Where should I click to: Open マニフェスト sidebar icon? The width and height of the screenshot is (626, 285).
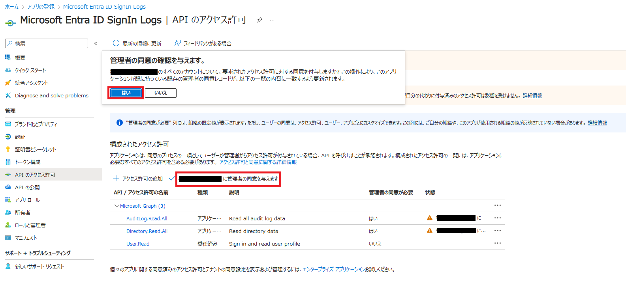8,238
